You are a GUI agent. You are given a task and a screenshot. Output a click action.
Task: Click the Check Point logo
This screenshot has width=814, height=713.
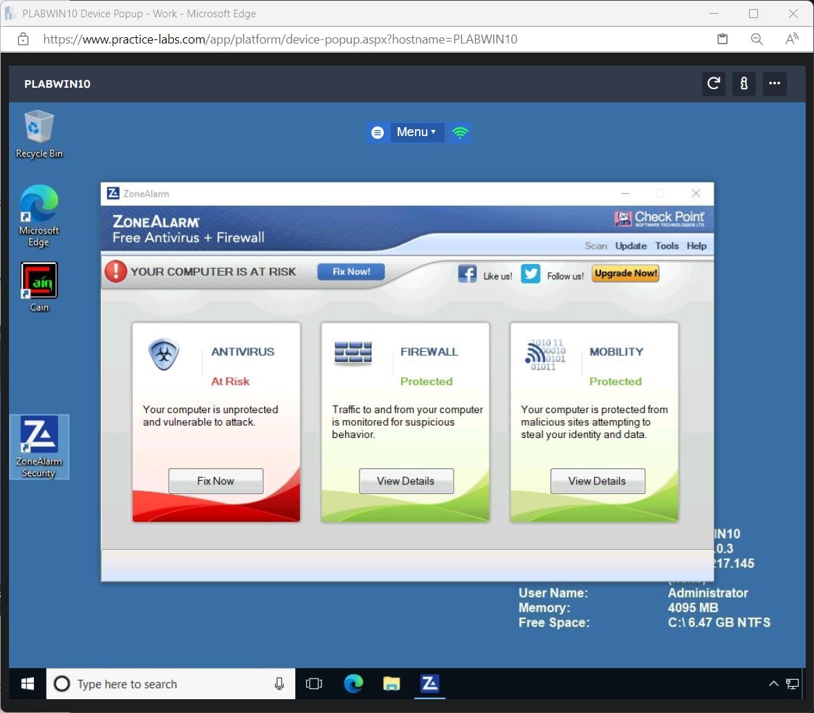click(659, 217)
